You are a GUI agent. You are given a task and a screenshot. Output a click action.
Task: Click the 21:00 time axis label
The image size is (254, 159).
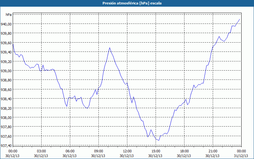pos(213,151)
